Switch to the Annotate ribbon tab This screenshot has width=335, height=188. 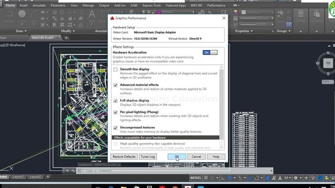pyautogui.click(x=39, y=6)
